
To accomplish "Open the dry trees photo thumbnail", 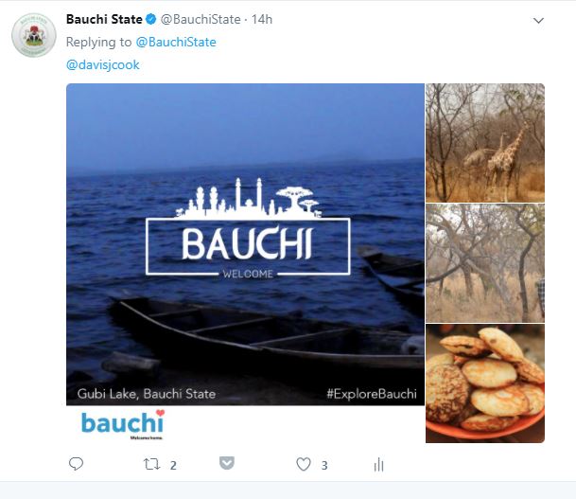I will pyautogui.click(x=485, y=262).
